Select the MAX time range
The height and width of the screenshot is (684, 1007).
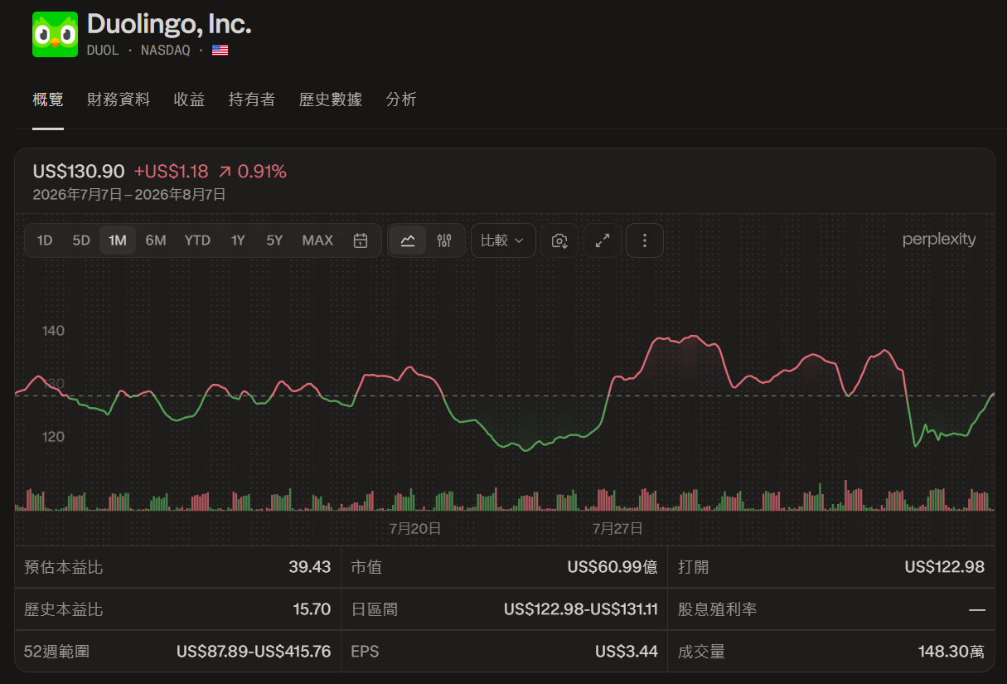tap(317, 240)
